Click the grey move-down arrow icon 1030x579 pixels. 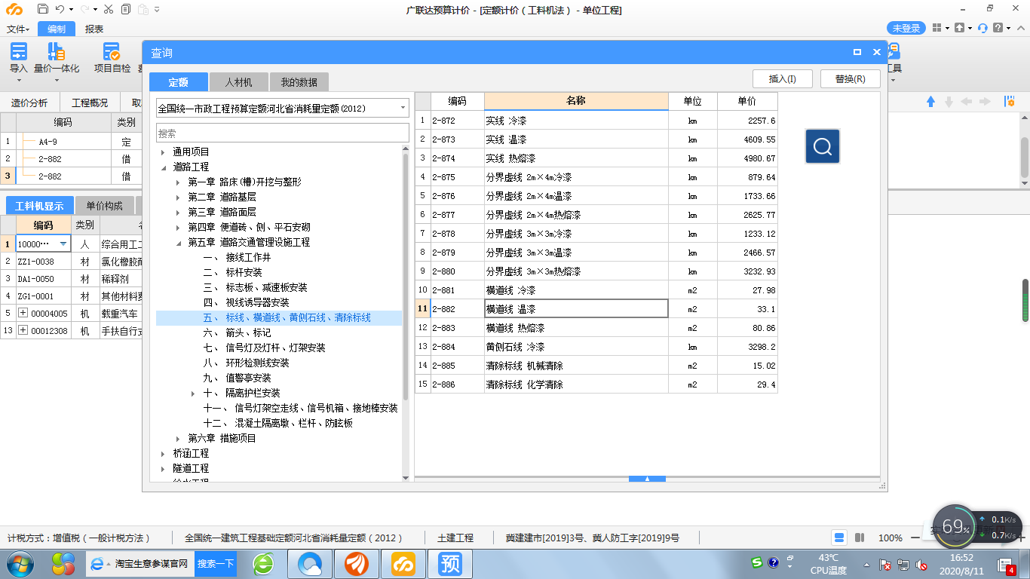(x=949, y=102)
